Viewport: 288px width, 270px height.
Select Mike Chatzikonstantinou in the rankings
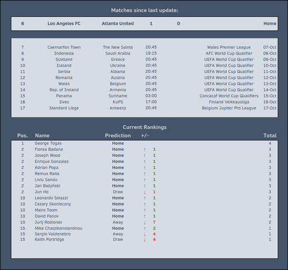tap(59, 229)
